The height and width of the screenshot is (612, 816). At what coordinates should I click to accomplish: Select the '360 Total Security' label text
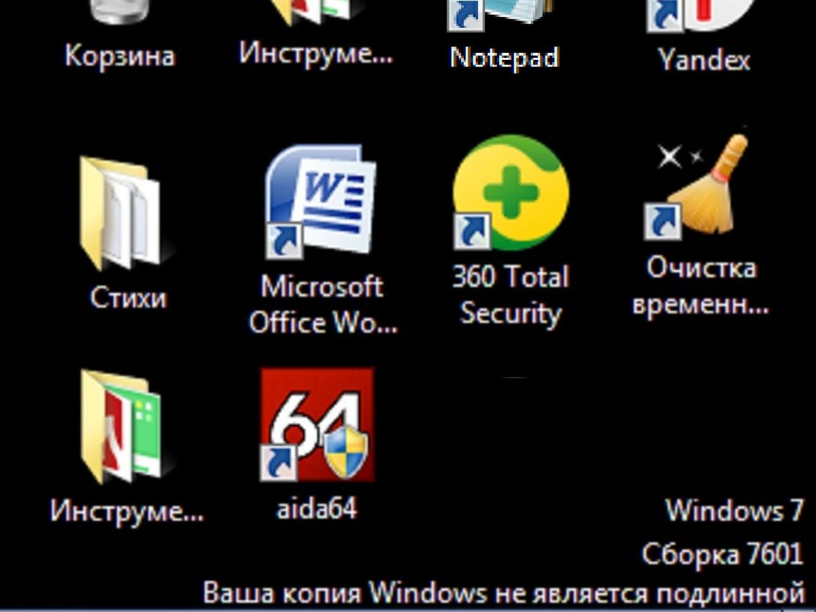tap(511, 296)
